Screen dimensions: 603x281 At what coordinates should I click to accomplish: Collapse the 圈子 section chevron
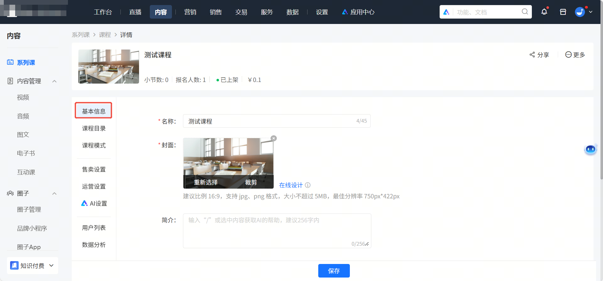pyautogui.click(x=54, y=193)
